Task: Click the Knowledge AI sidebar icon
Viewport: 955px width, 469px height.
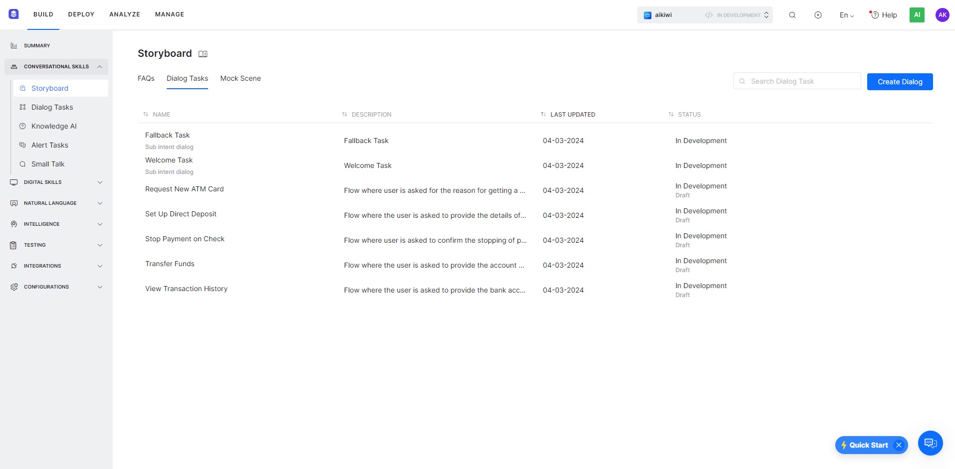Action: 22,126
